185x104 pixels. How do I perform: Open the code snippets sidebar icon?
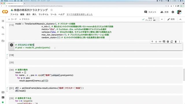click(3, 34)
